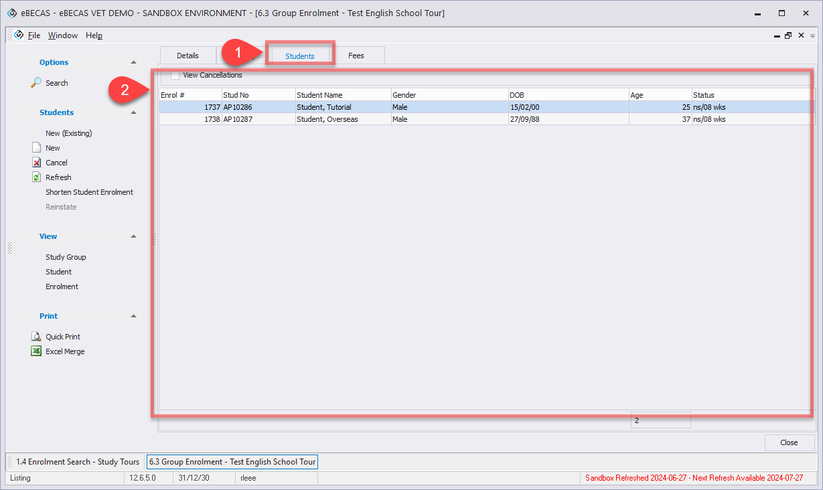Collapse the Options section

133,62
